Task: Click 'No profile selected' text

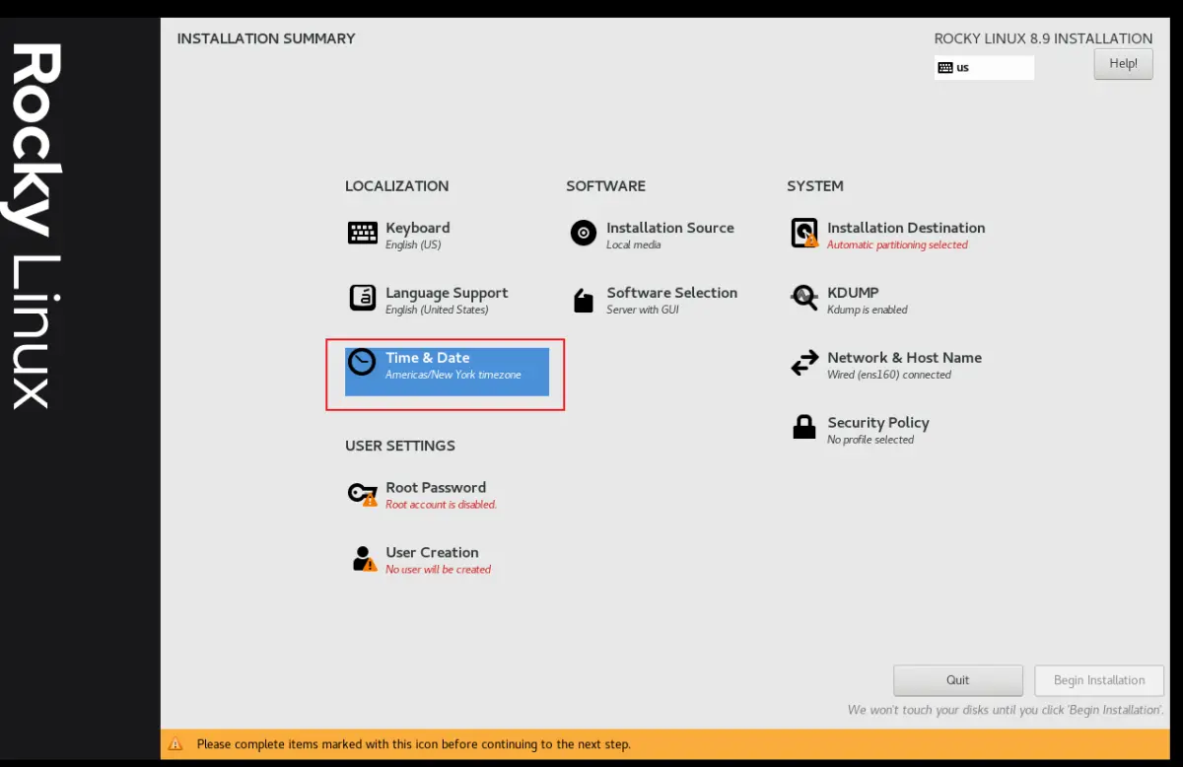Action: [870, 441]
